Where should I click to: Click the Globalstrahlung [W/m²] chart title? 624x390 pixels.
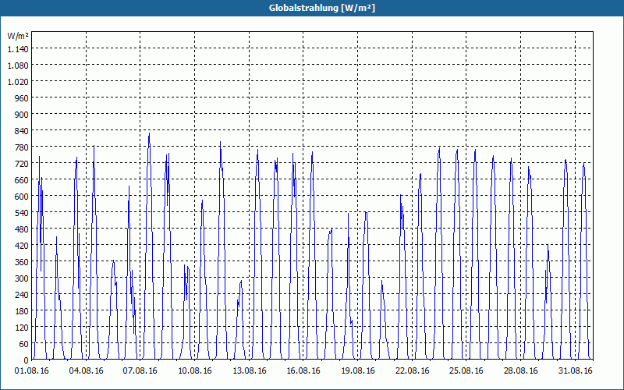tap(322, 8)
